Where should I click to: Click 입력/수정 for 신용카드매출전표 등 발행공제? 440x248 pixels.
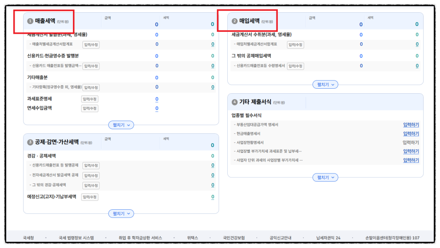point(91,166)
